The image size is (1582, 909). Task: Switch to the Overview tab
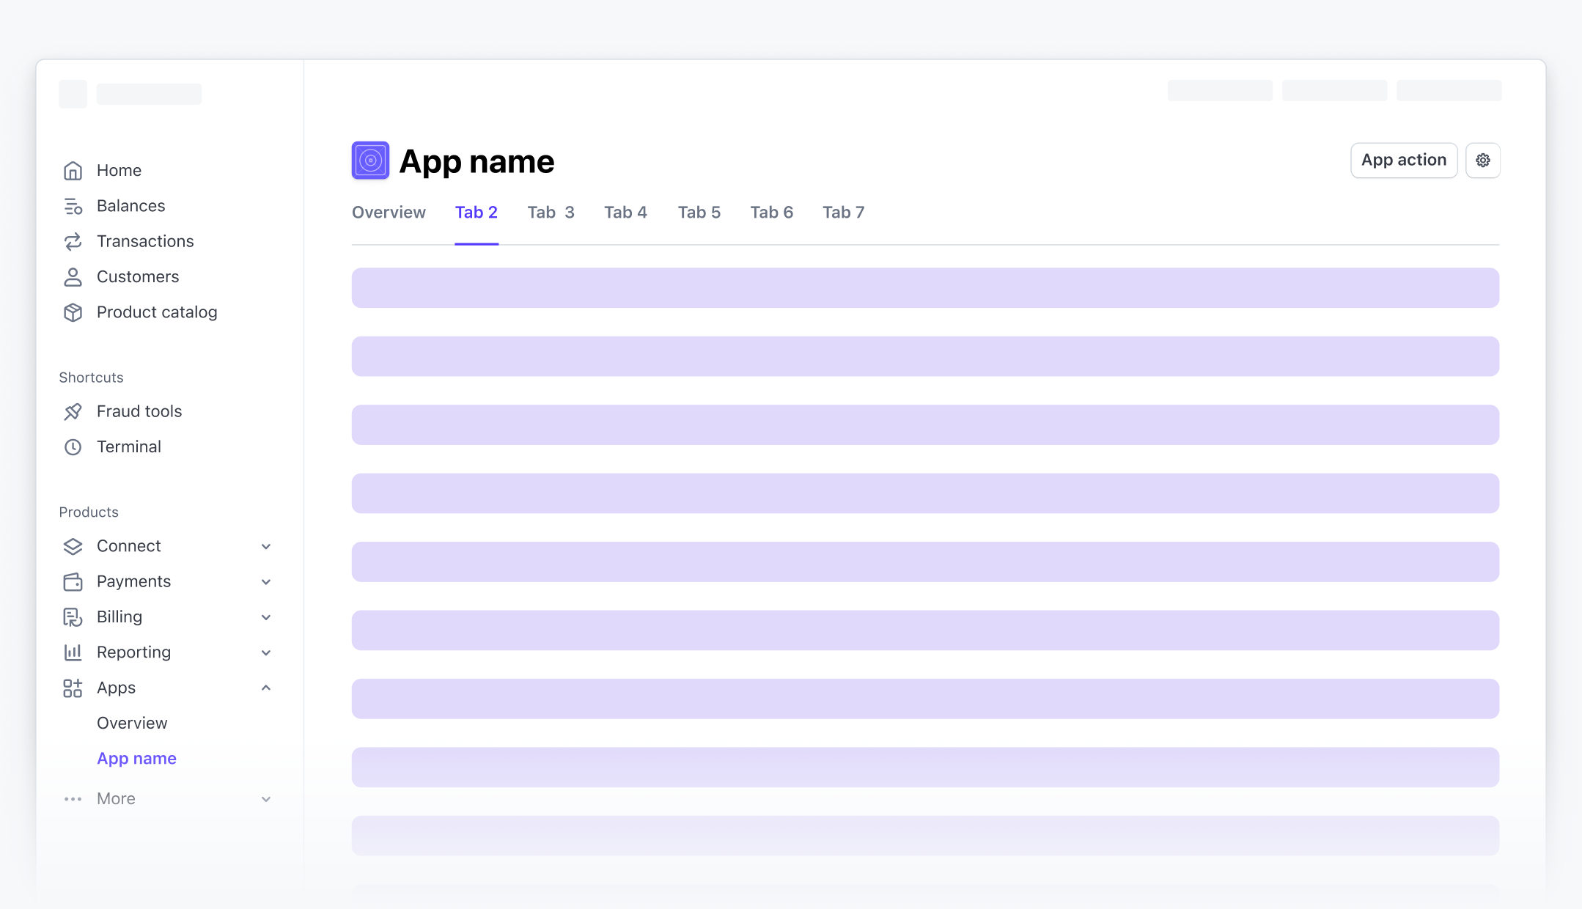(389, 212)
